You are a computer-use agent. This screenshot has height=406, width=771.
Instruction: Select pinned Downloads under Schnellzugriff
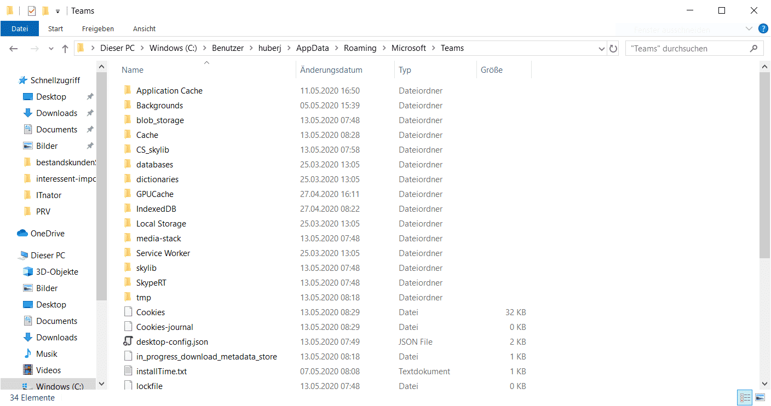pos(56,113)
